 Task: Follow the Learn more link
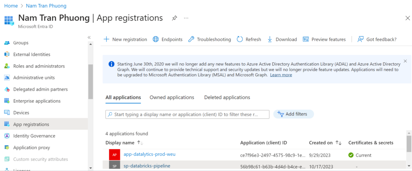click(281, 75)
